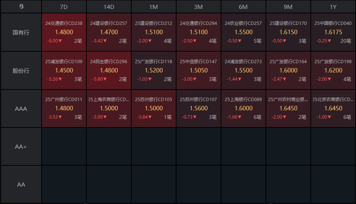
Task: Click the 20笔 trade count
Action: click(346, 41)
